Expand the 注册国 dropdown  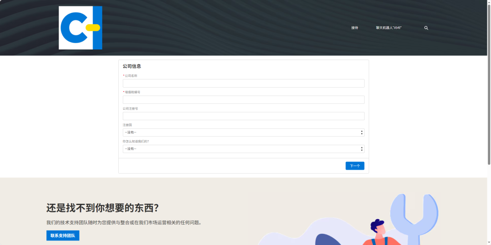(x=243, y=132)
